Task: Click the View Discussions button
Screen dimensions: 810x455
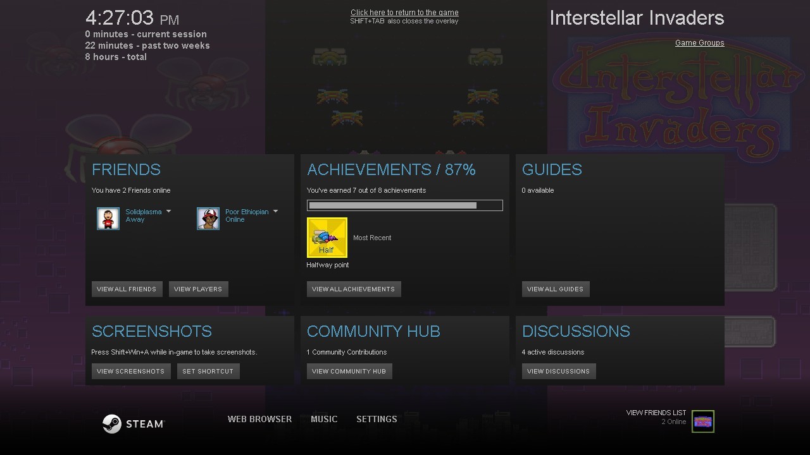Action: pos(558,371)
